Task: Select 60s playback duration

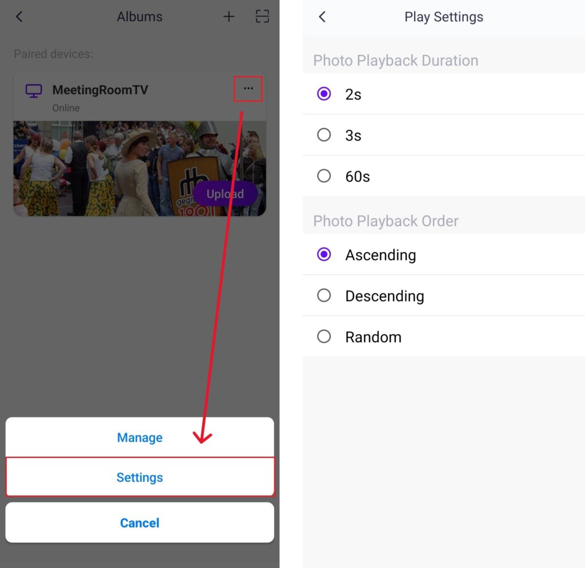Action: (x=324, y=176)
